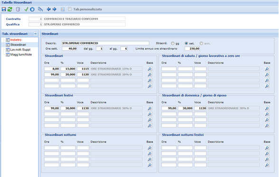The width and height of the screenshot is (279, 177).
Task: Click lookup icon for festivi ORE STRAORDINARIE 30% row
Action: click(150, 108)
